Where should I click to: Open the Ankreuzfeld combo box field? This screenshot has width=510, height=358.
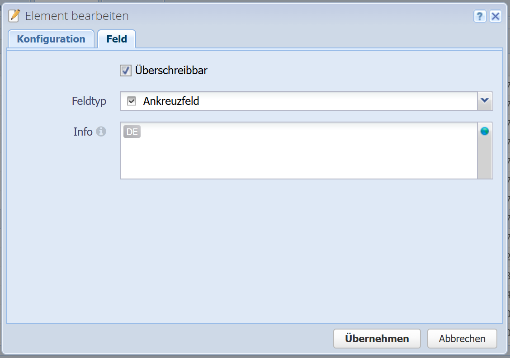point(298,101)
